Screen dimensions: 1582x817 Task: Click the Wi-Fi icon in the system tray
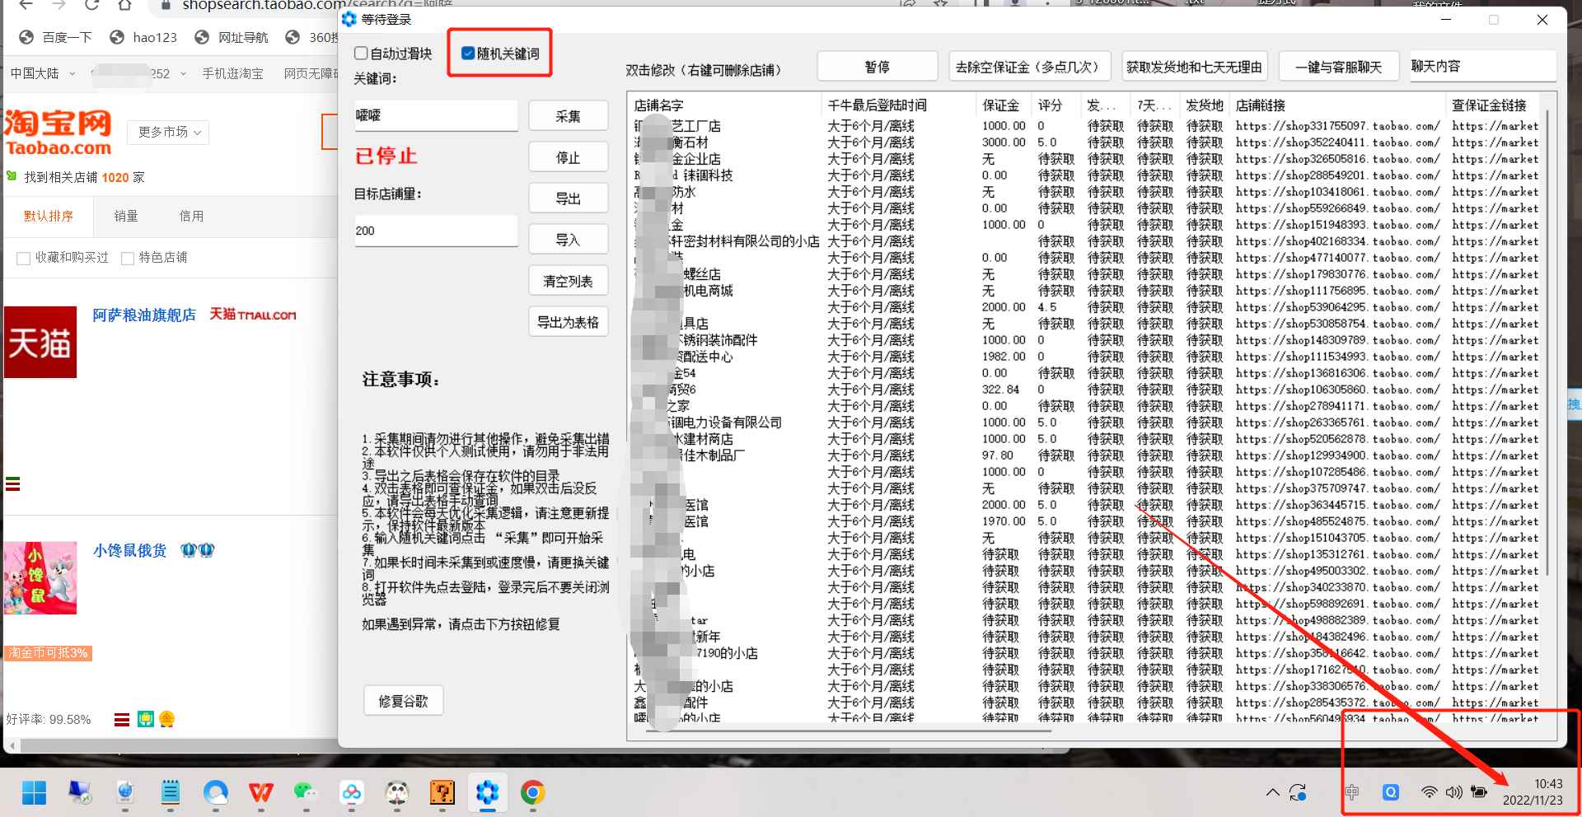pos(1428,792)
